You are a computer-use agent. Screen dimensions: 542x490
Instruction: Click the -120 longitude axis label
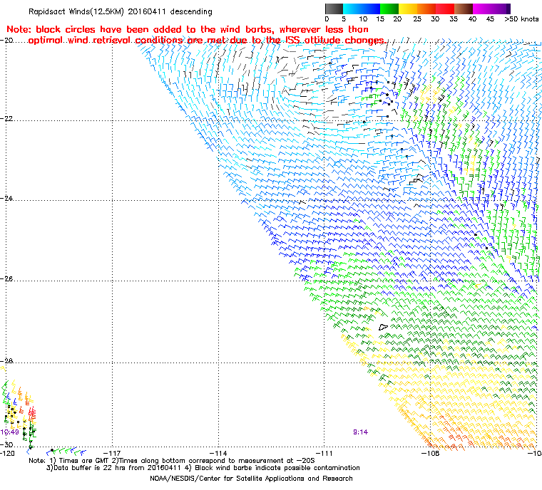coord(7,454)
